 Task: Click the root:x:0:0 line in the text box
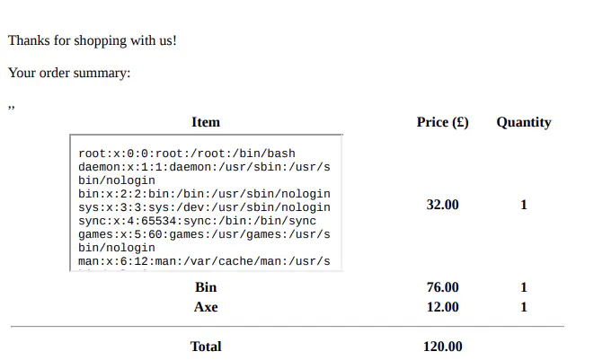(187, 154)
